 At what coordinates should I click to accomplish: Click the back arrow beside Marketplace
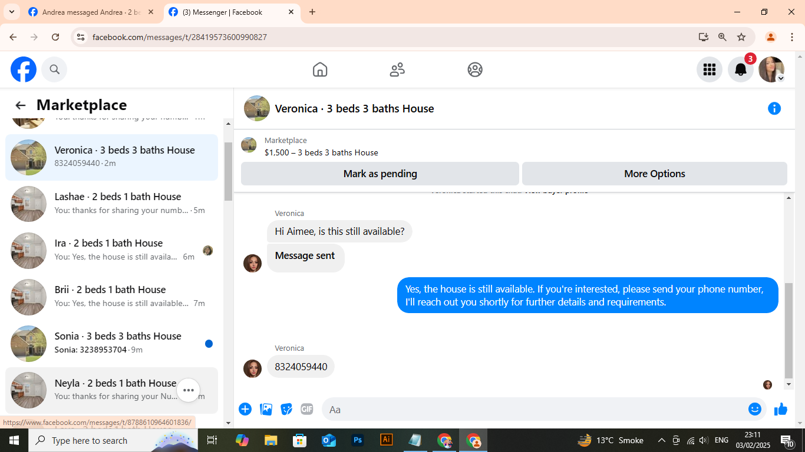click(21, 105)
